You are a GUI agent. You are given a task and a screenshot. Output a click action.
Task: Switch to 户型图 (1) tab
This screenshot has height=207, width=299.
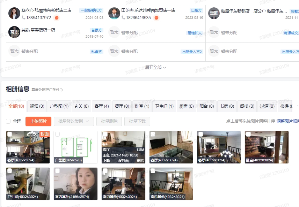point(59,106)
